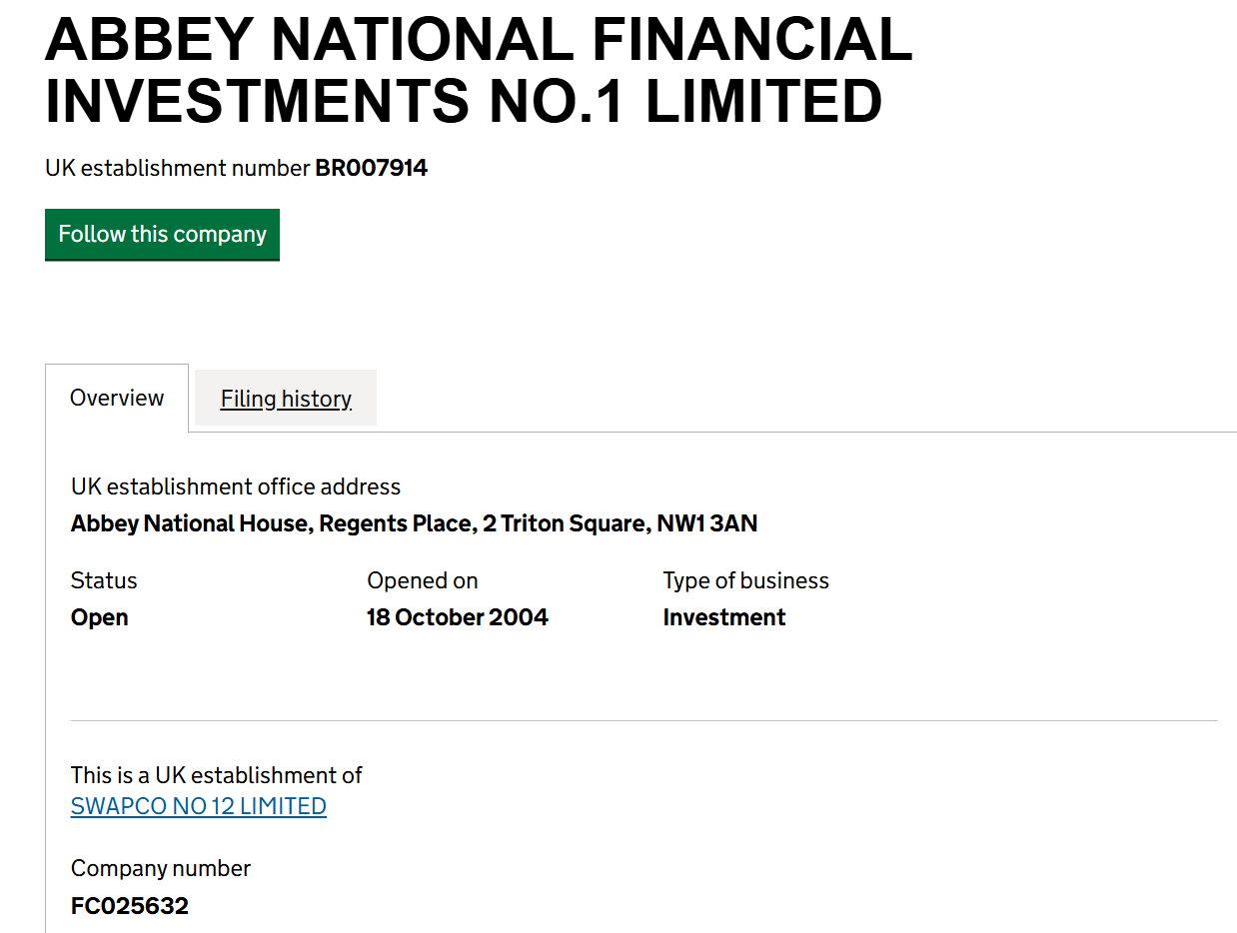The width and height of the screenshot is (1237, 933).
Task: Click the INVESTMENTS NO.1 LIMITED title line
Action: [x=464, y=101]
